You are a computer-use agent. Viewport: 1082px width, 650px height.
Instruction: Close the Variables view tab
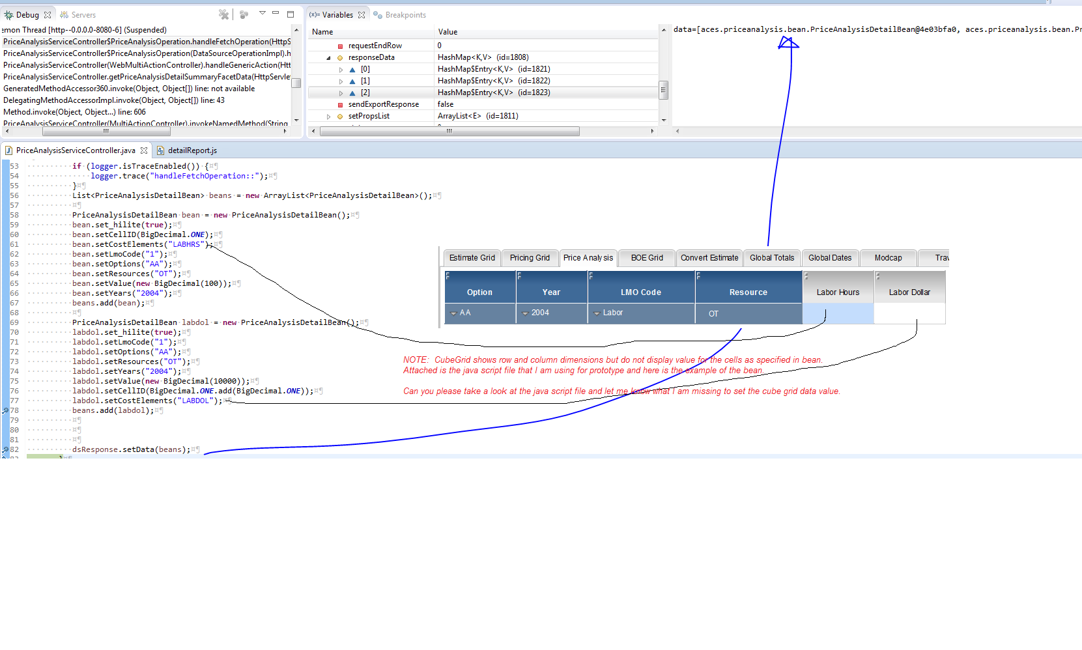[x=362, y=15]
